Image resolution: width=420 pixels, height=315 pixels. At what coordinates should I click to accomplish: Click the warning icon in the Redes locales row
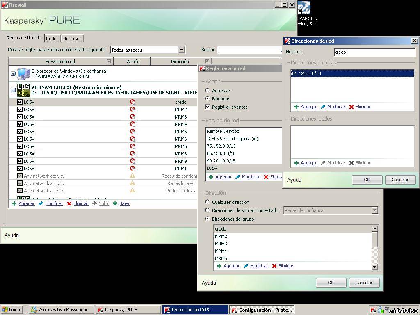coord(132,183)
